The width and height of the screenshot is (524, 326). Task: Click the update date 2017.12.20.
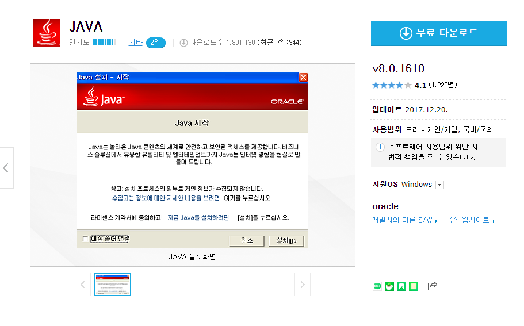(x=426, y=110)
